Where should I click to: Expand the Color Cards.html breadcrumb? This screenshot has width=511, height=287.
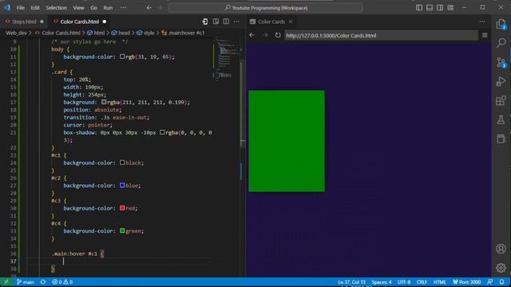click(x=61, y=33)
